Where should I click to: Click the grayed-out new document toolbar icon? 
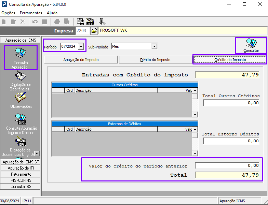pos(4,22)
